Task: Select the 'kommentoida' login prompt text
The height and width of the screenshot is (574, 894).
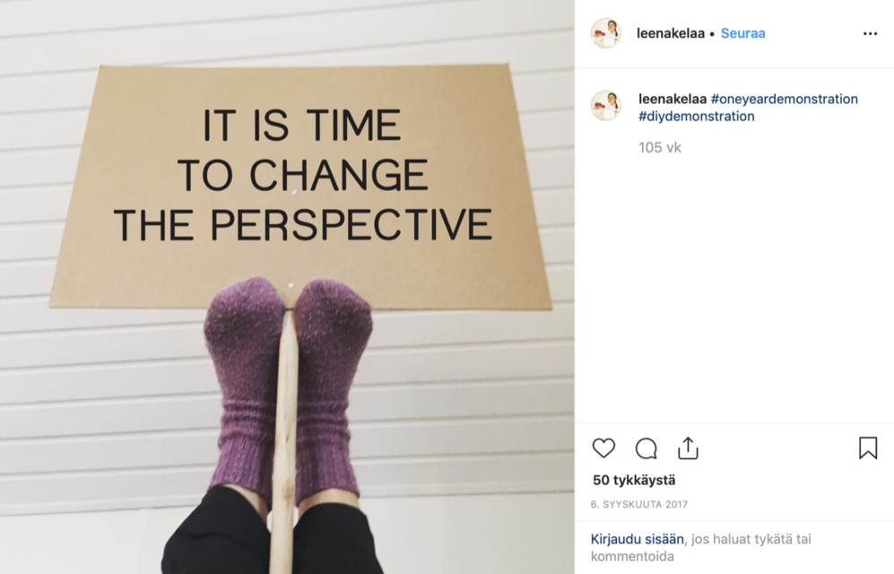Action: coord(632,556)
